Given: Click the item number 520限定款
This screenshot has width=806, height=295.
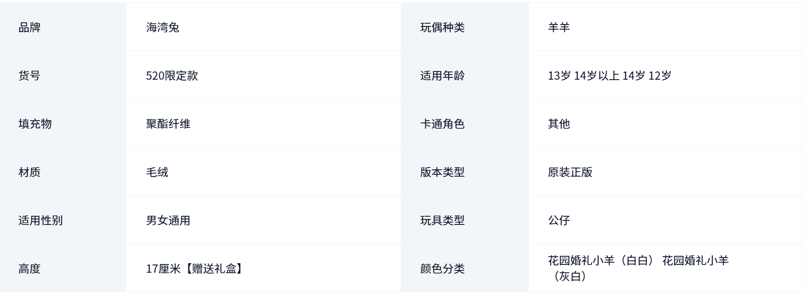Looking at the screenshot, I should pos(172,76).
